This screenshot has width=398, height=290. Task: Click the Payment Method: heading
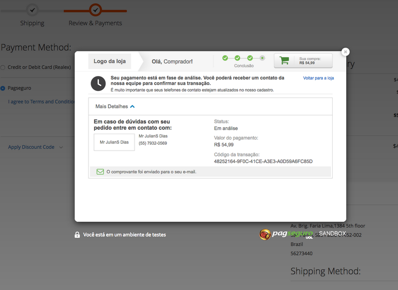tap(36, 47)
